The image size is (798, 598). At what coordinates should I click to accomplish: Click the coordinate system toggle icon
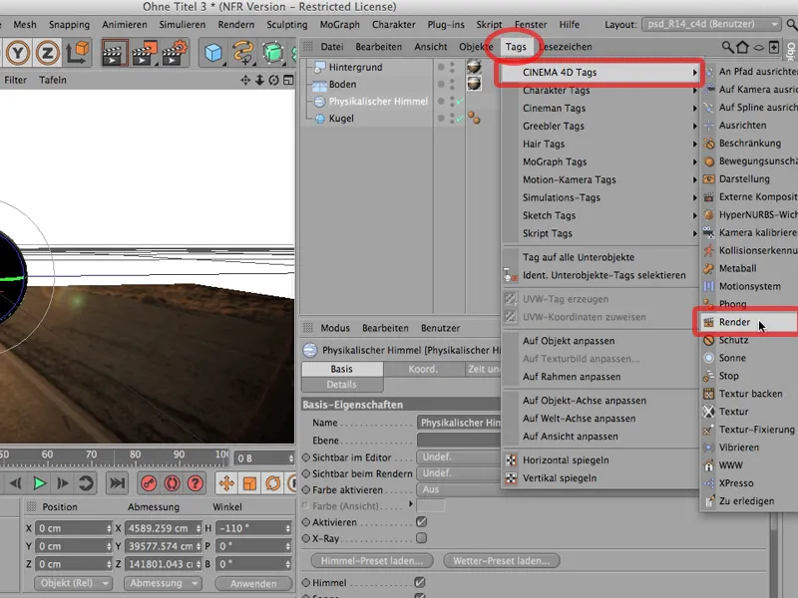point(78,53)
